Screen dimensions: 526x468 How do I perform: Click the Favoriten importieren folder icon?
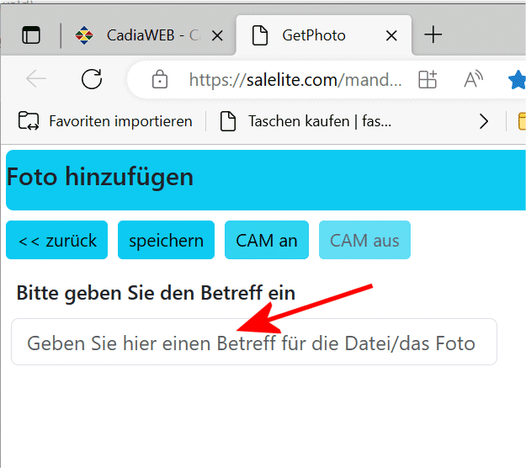click(x=28, y=120)
